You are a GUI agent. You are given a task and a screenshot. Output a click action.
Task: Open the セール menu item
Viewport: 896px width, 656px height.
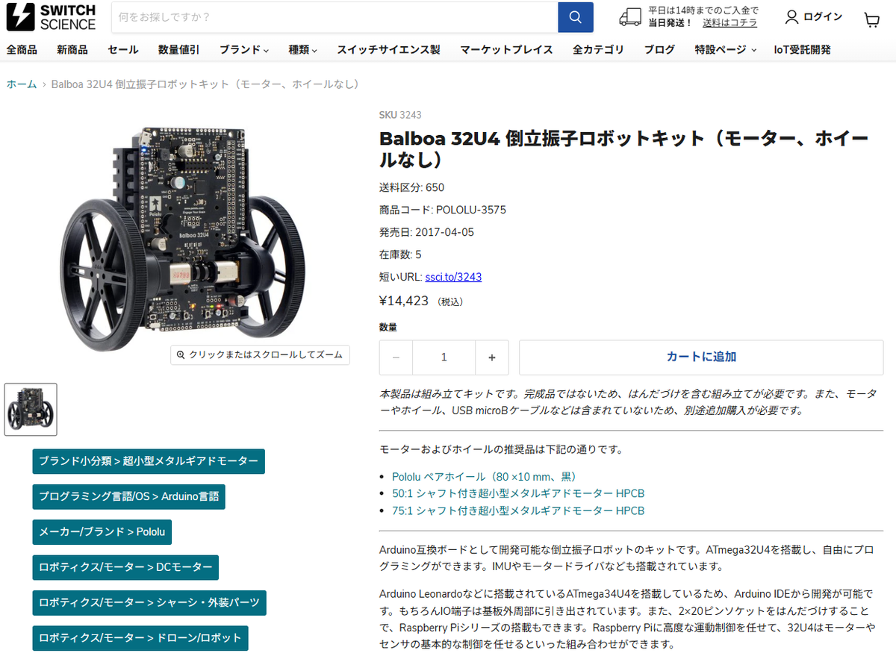[x=123, y=50]
